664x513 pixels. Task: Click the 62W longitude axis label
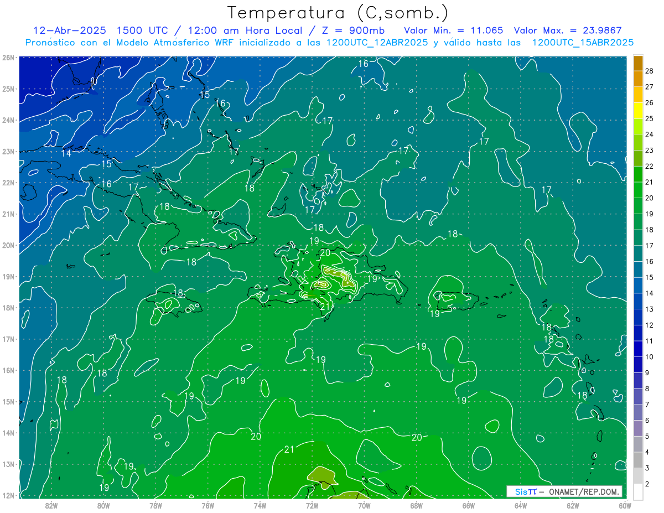tap(573, 505)
